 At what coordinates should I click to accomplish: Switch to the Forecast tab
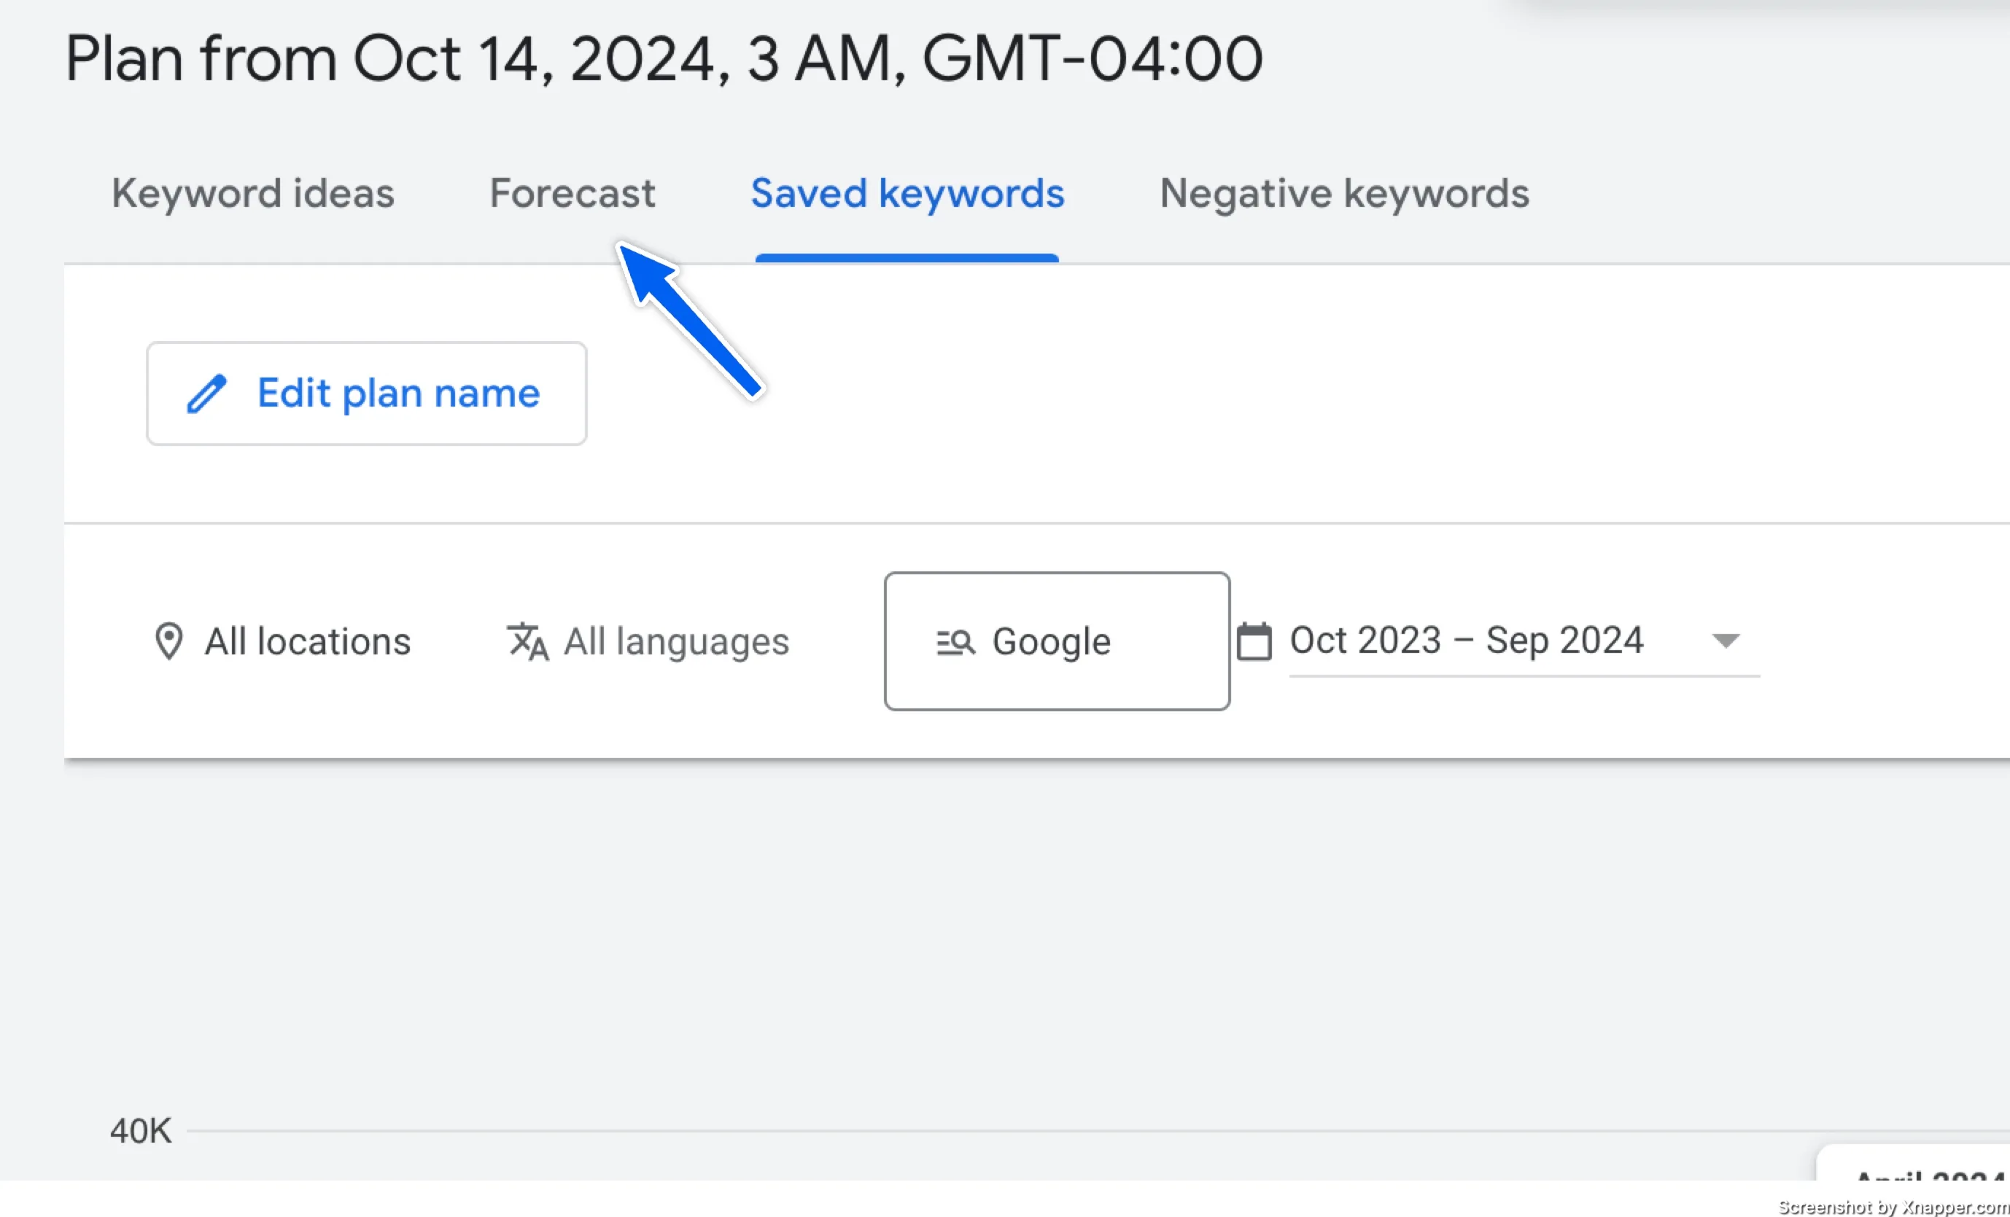(x=571, y=192)
